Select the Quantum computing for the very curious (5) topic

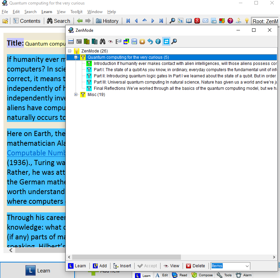tap(128, 57)
